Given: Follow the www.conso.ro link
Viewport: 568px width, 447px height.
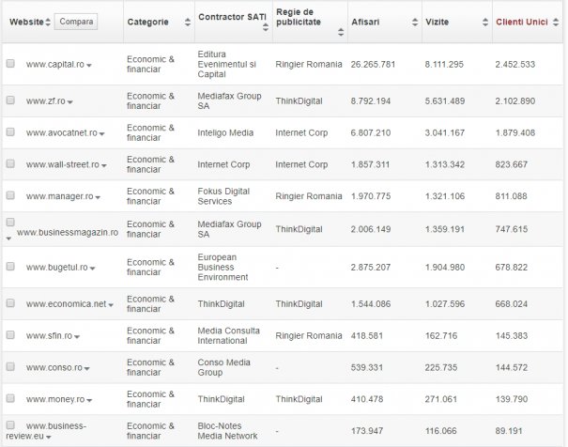Looking at the screenshot, I should pyautogui.click(x=54, y=367).
